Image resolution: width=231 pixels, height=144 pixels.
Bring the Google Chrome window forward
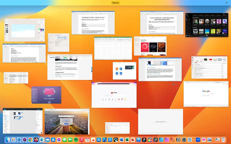206,93
